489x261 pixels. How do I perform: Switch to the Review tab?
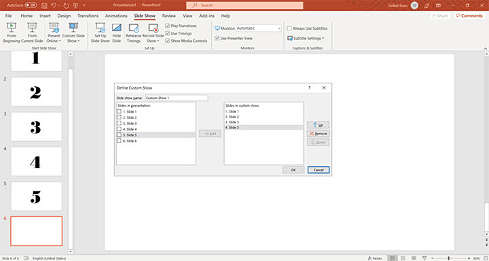[x=169, y=16]
